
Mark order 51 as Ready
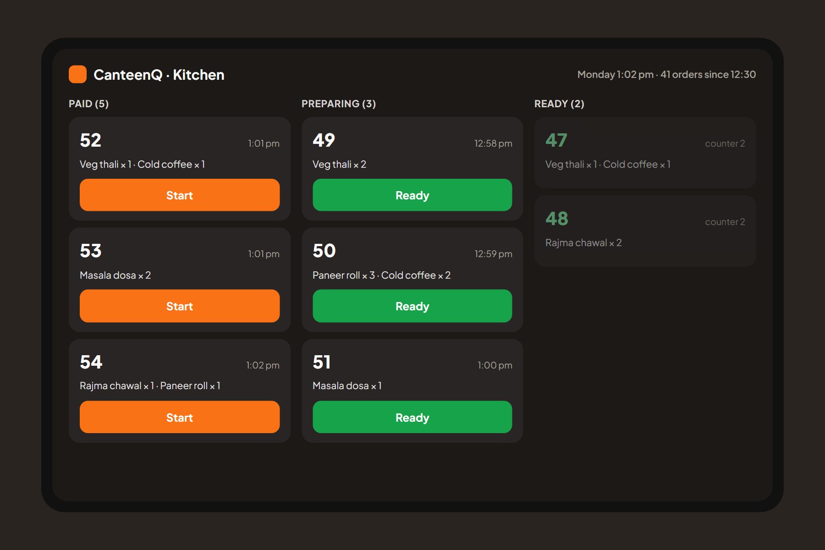pos(412,417)
